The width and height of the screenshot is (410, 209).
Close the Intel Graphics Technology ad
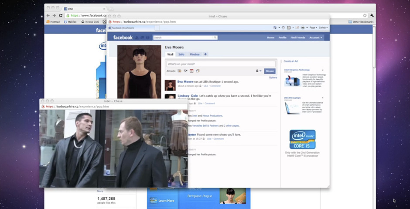pos(322,70)
